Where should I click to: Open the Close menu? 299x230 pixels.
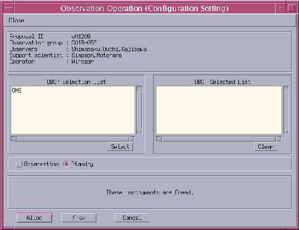[16, 20]
